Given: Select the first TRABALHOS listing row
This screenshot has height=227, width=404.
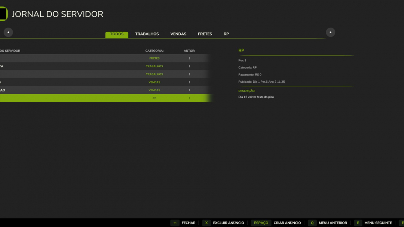Looking at the screenshot, I should click(x=105, y=66).
